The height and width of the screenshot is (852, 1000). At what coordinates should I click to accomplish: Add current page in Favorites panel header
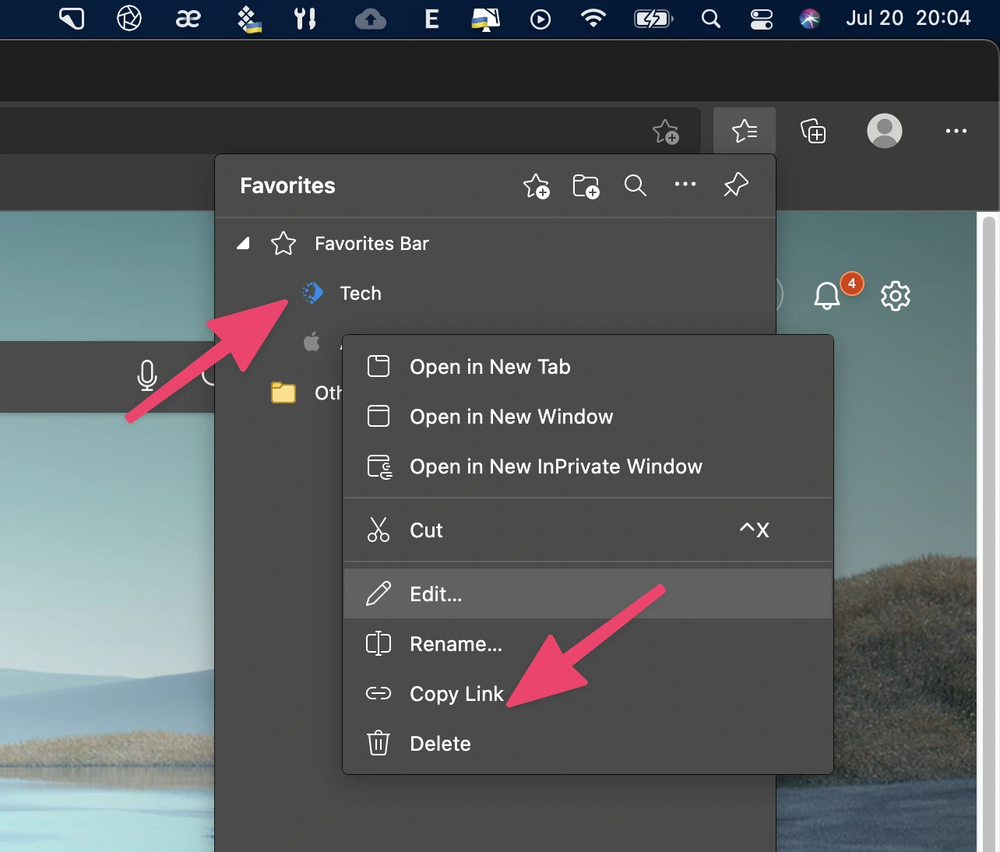pyautogui.click(x=536, y=186)
